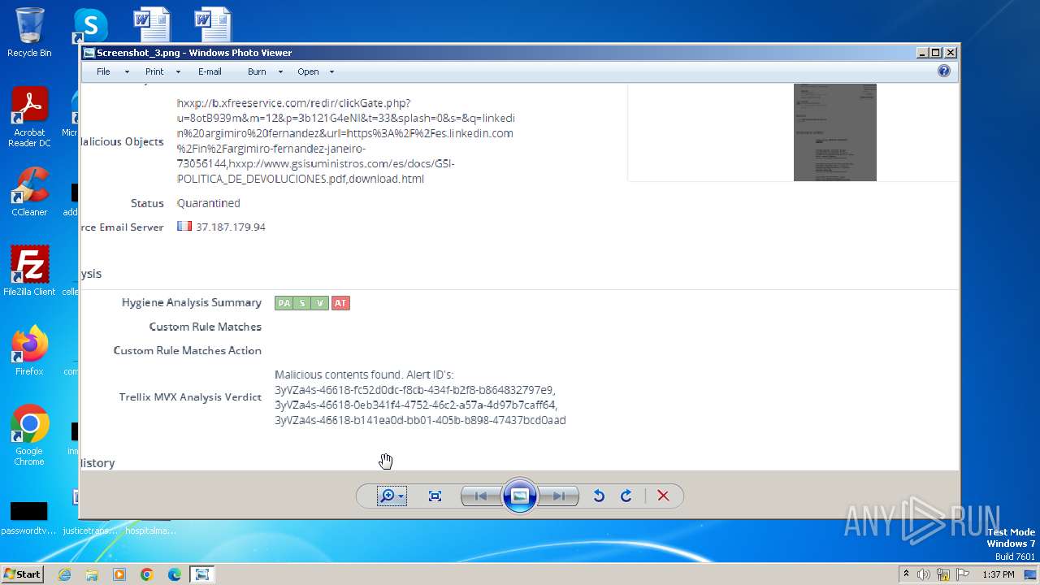Viewport: 1040px width, 585px height.
Task: Click the Actual Size fit button
Action: coord(435,496)
